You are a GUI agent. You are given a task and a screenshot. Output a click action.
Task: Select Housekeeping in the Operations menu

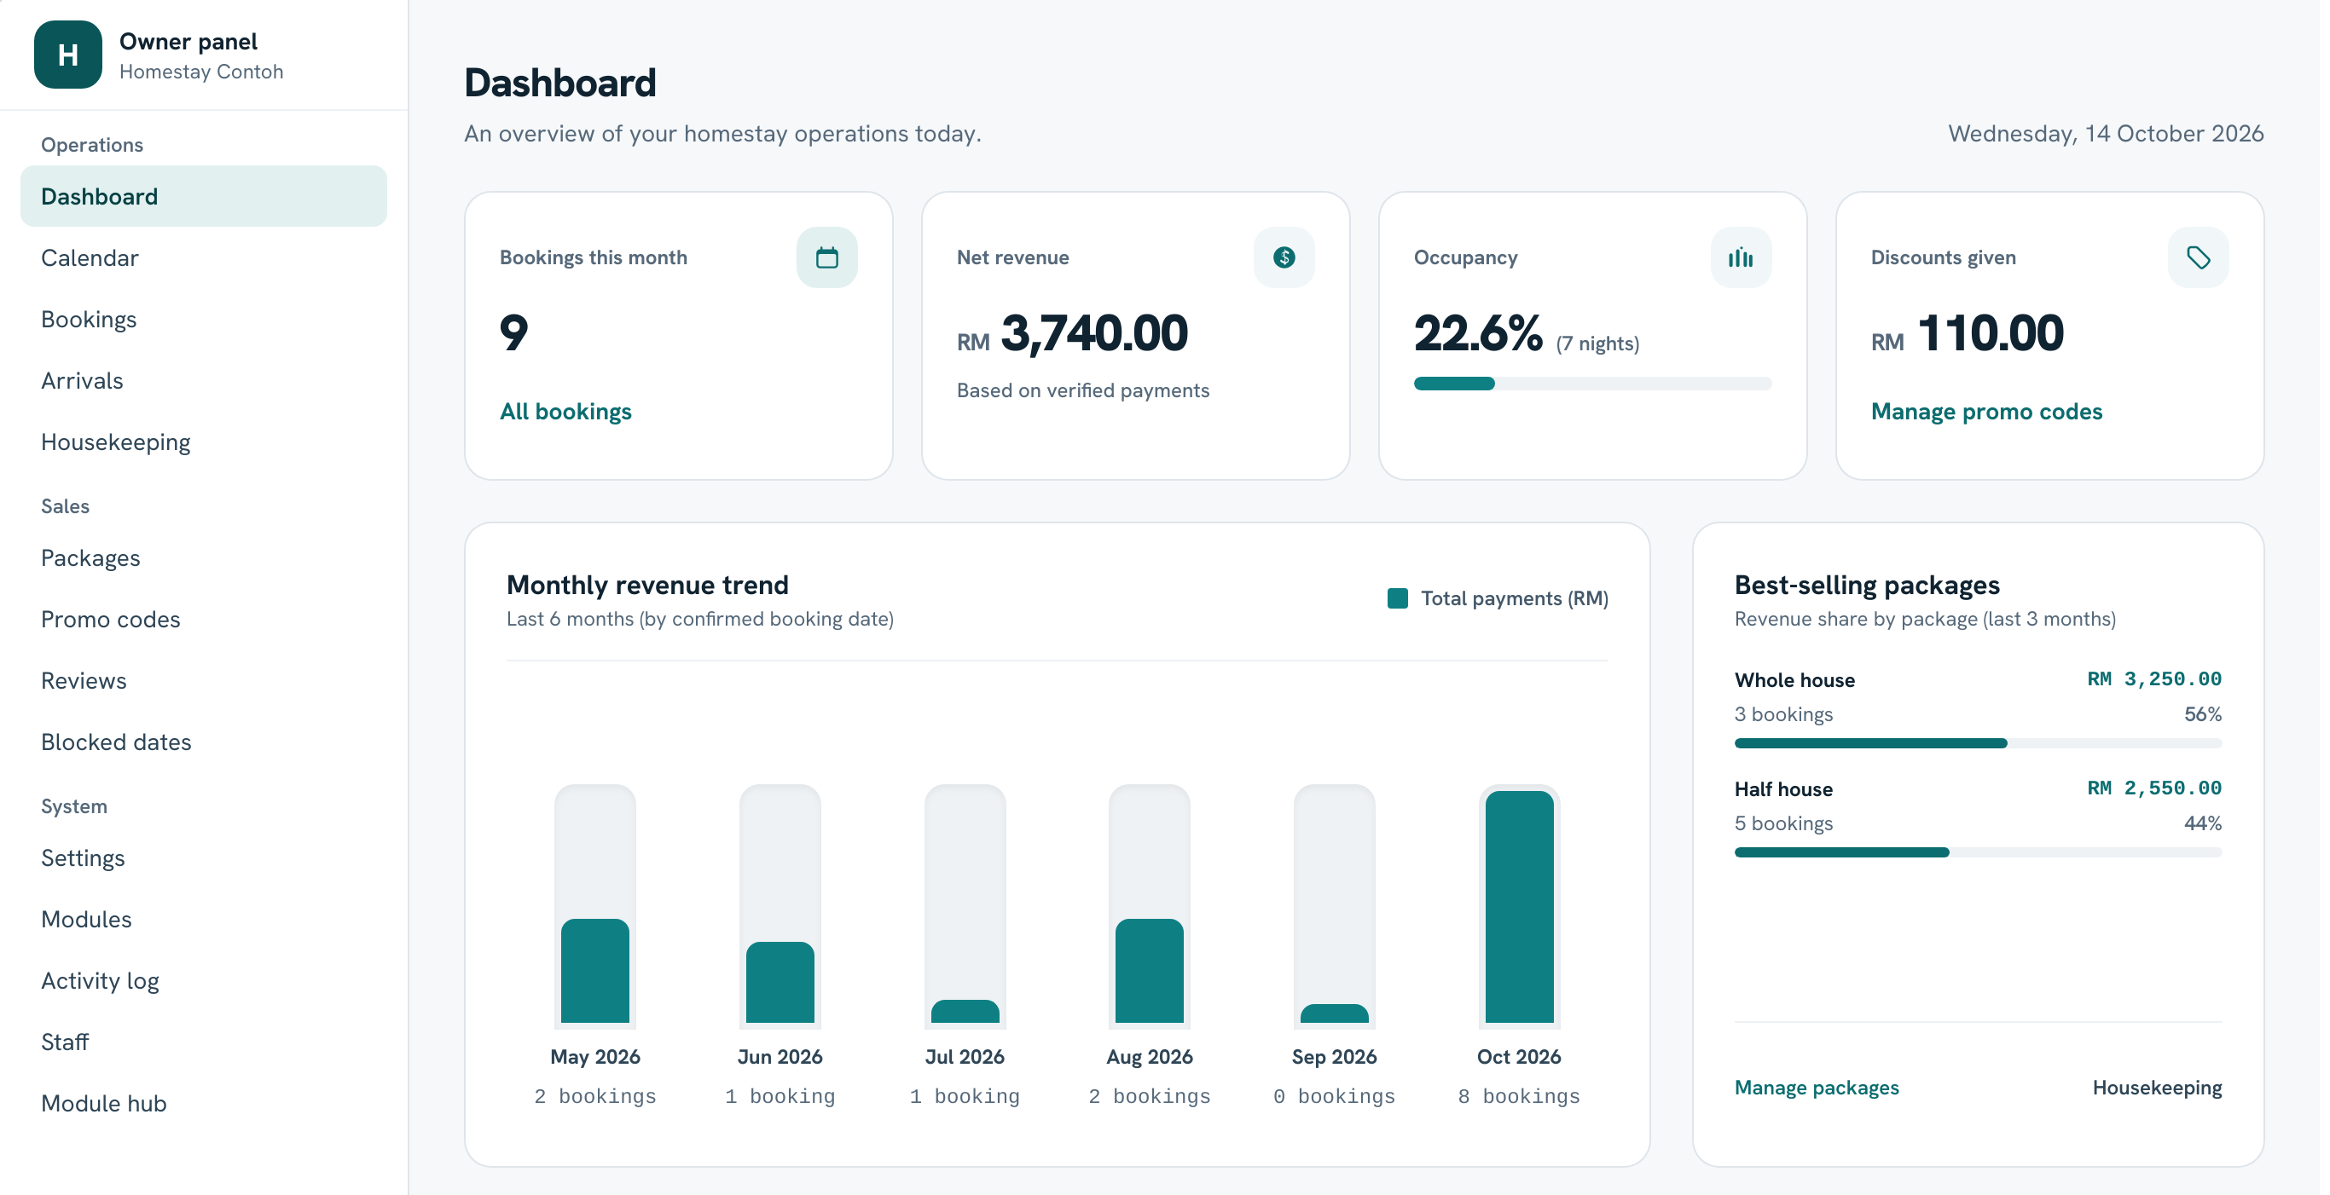[204, 442]
